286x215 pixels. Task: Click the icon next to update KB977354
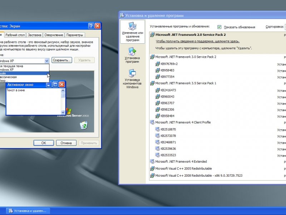(x=157, y=77)
